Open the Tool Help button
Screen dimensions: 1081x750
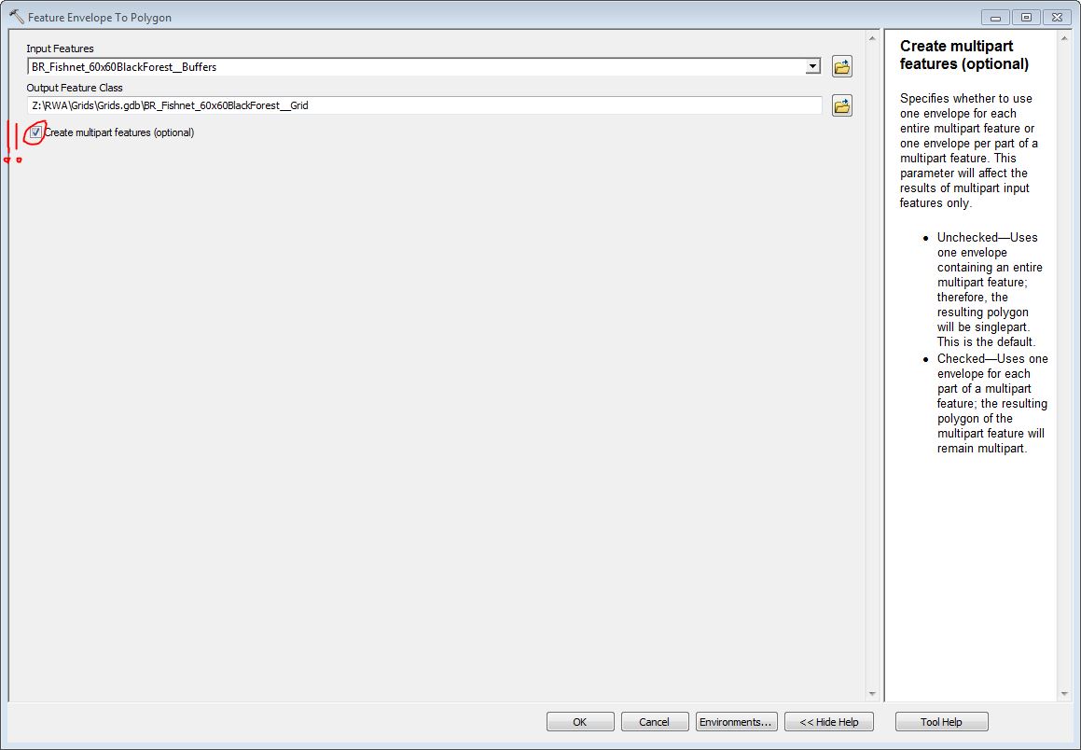941,722
